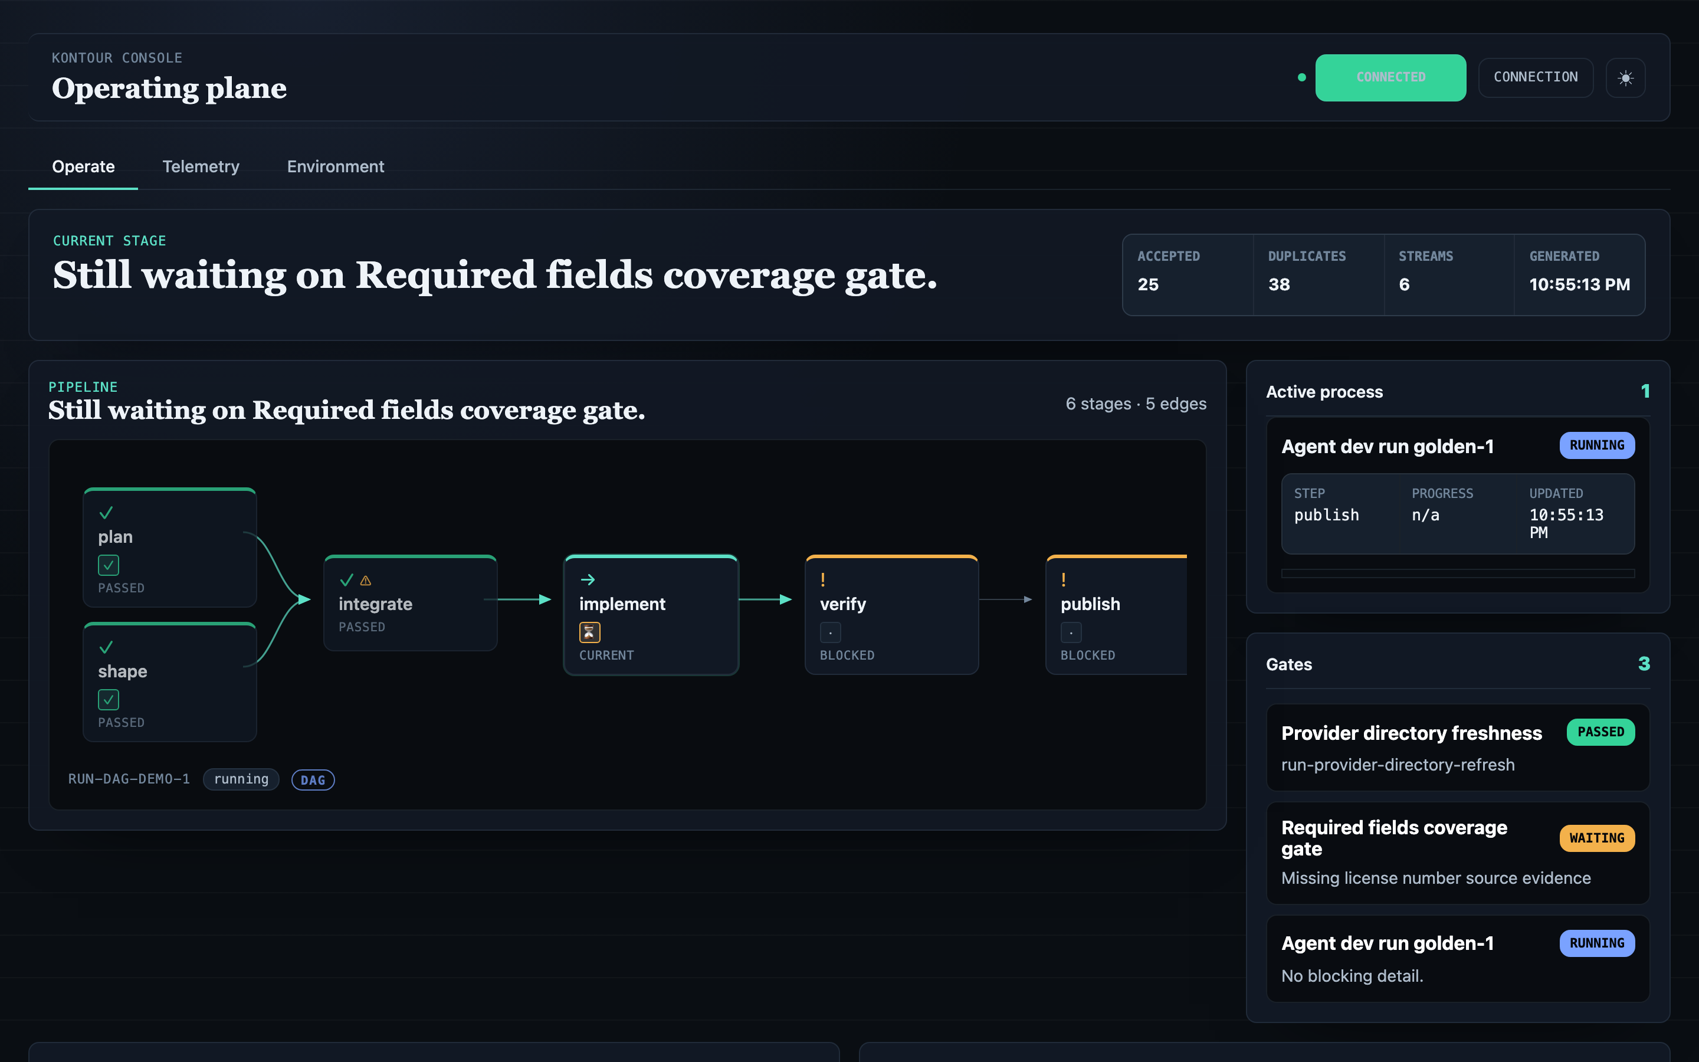Open Provider directory freshness gate card
The height and width of the screenshot is (1062, 1699).
[x=1458, y=748]
